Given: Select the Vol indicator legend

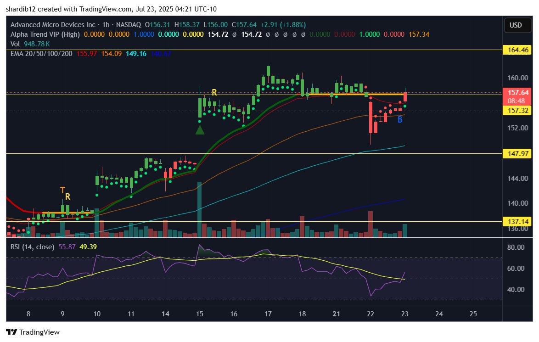Looking at the screenshot, I should pos(15,44).
